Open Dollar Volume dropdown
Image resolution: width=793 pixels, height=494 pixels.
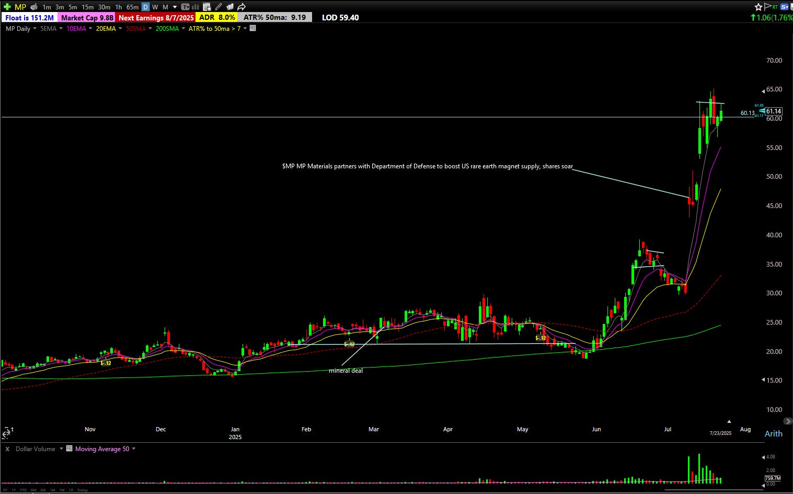pos(61,449)
